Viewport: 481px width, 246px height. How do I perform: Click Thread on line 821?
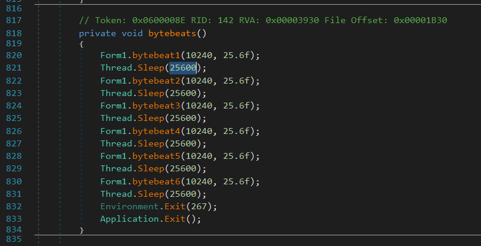(x=116, y=68)
